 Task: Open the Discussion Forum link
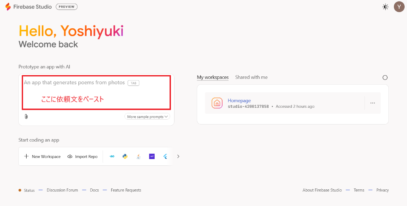(x=62, y=190)
